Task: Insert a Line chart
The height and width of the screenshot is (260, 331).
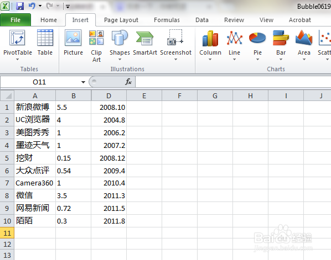Action: click(234, 45)
